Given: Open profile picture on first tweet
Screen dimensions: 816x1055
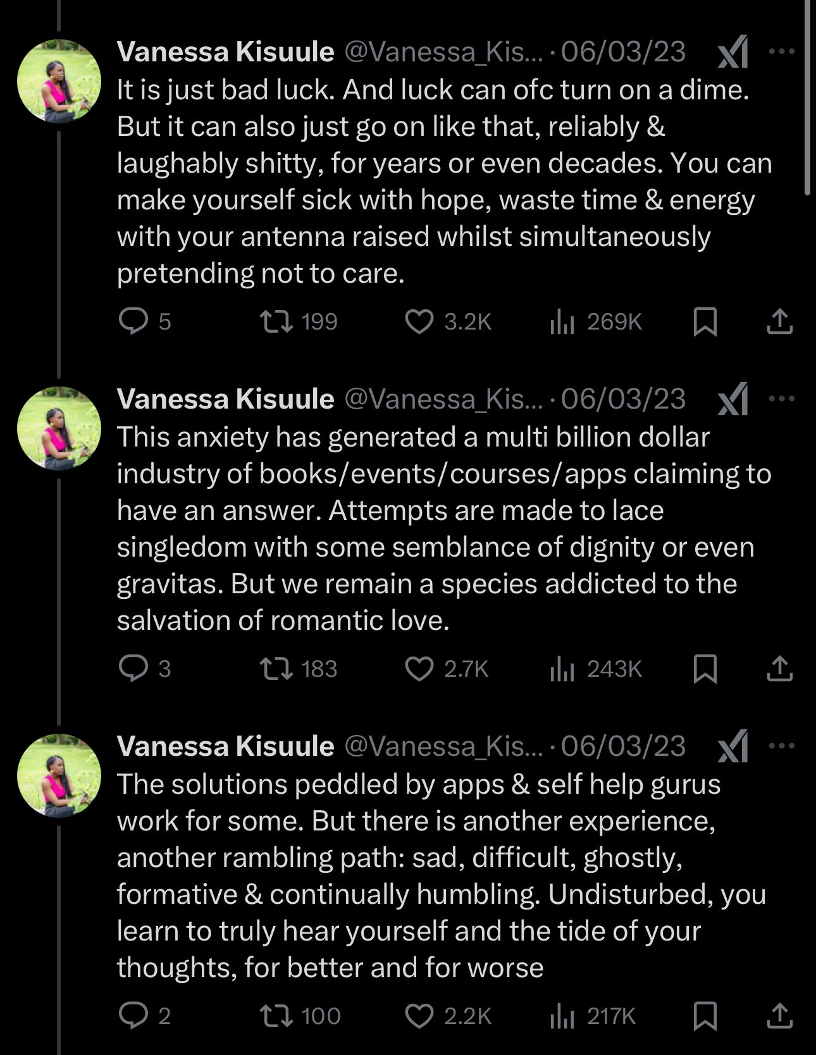Looking at the screenshot, I should click(59, 81).
